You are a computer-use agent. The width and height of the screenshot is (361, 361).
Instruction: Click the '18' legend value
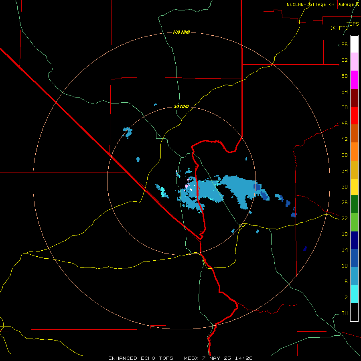point(345,234)
